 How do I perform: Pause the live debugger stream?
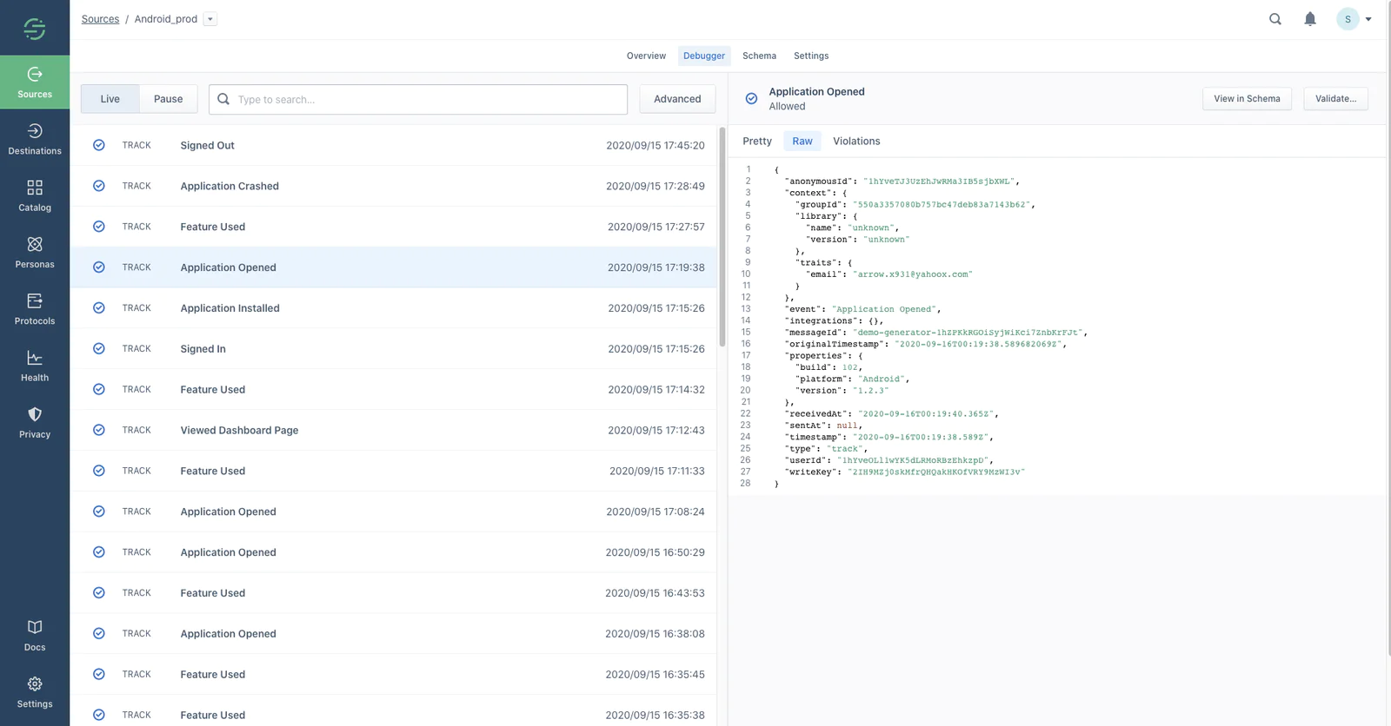(x=168, y=99)
